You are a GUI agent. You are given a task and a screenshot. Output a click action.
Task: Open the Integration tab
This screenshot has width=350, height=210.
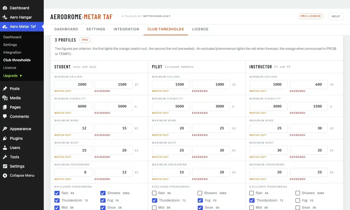point(126,29)
